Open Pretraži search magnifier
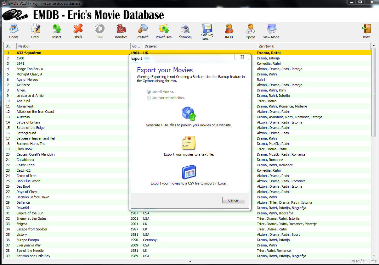Image resolution: width=379 pixels, height=265 pixels. [x=143, y=29]
